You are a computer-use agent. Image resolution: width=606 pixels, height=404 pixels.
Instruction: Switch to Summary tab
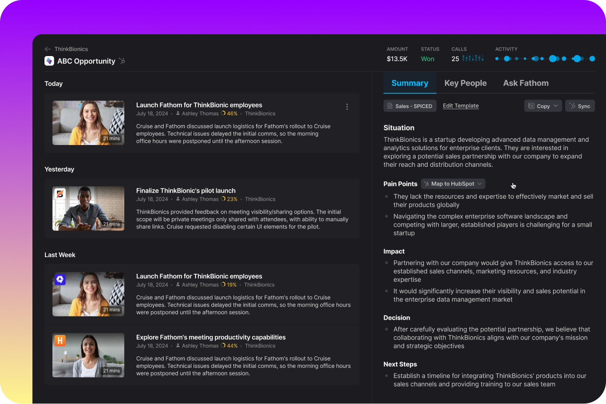pyautogui.click(x=410, y=83)
